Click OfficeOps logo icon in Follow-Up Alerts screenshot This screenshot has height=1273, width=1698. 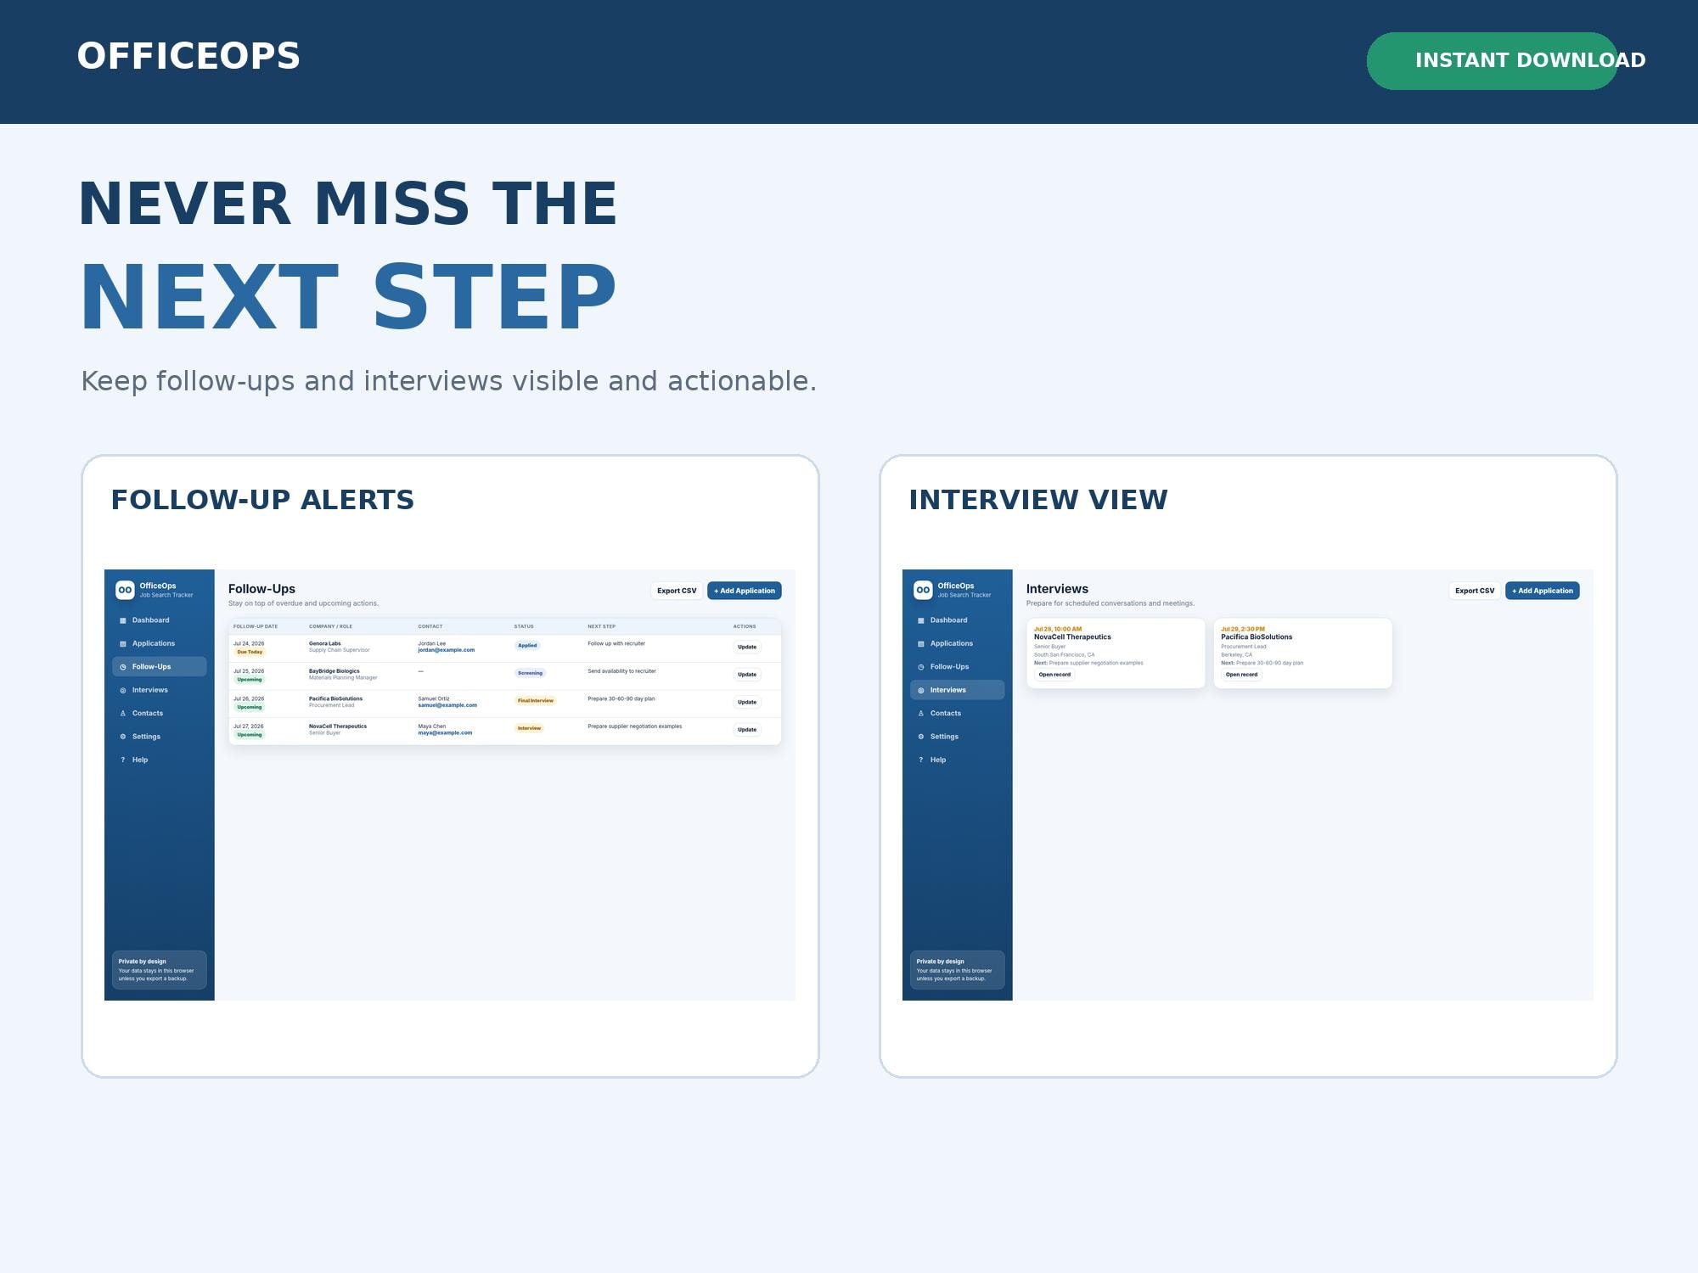coord(125,590)
